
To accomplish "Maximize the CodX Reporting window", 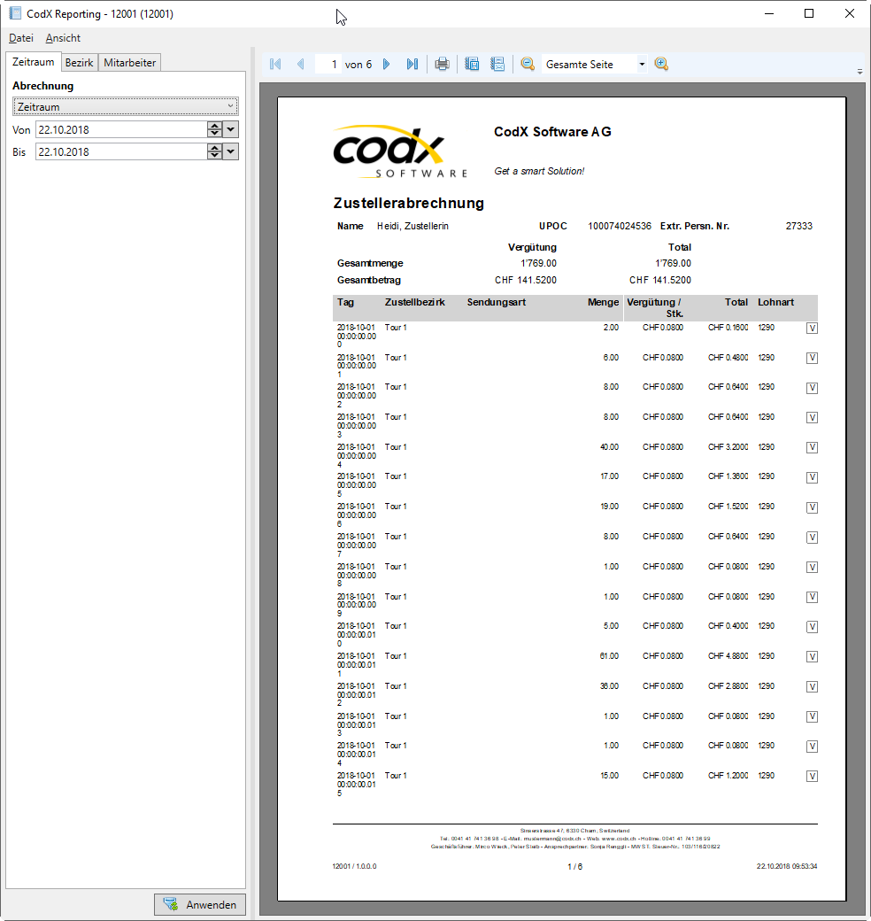I will (x=809, y=13).
